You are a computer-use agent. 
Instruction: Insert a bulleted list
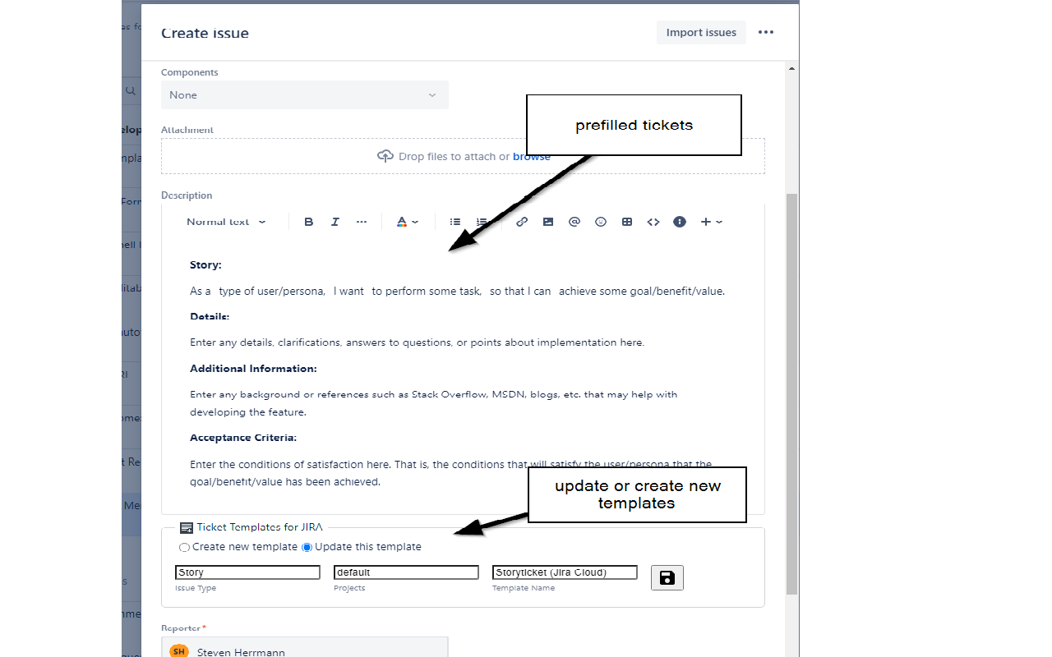point(455,222)
